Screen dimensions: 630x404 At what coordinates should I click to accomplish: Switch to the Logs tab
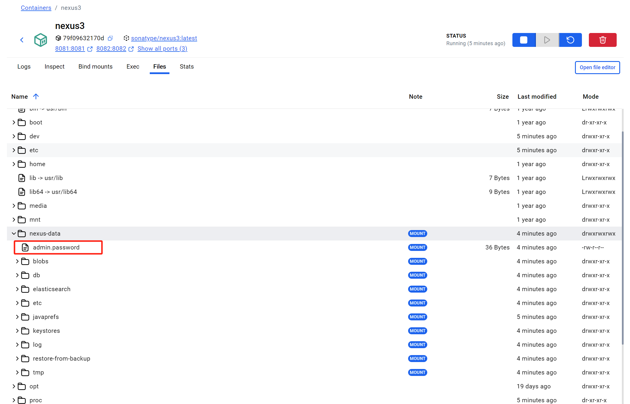(x=24, y=67)
